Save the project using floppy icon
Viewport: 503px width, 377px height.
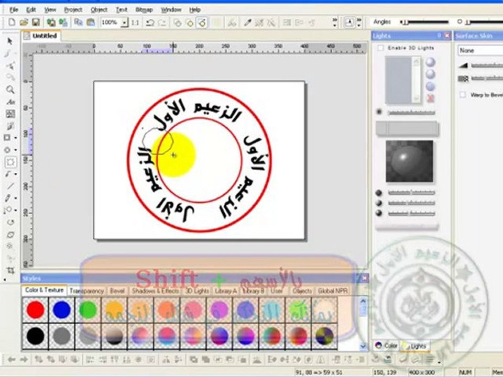36,22
